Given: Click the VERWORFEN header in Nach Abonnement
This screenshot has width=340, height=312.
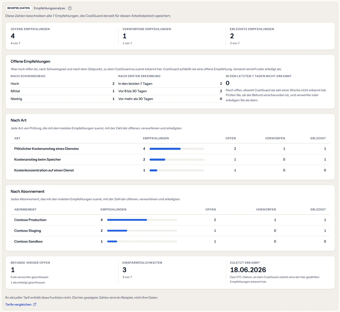Looking at the screenshot, I should pos(266,209).
